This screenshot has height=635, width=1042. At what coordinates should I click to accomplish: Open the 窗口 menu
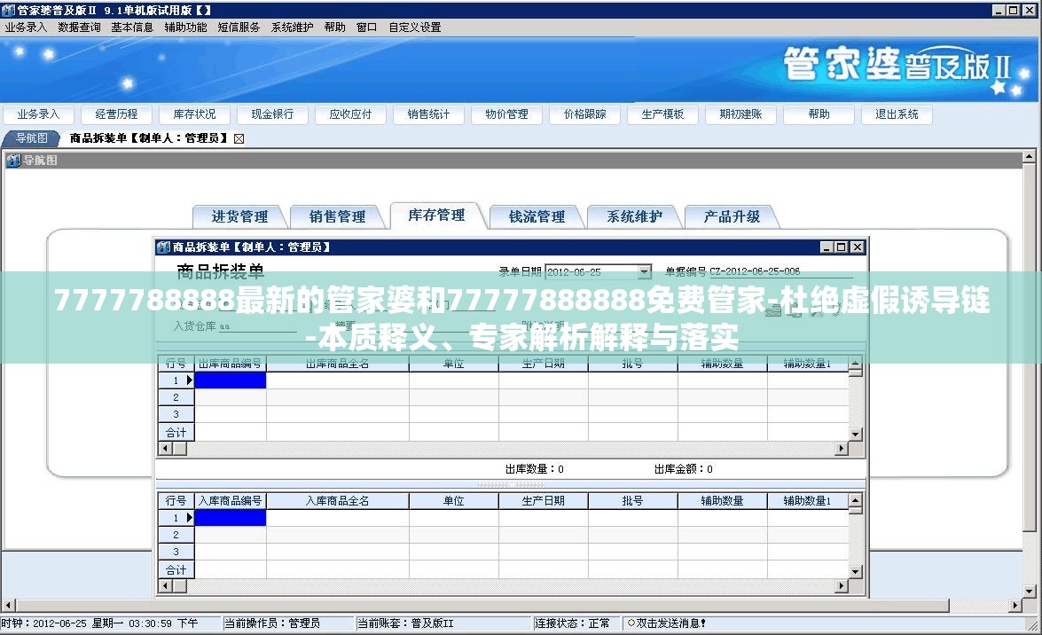point(366,27)
